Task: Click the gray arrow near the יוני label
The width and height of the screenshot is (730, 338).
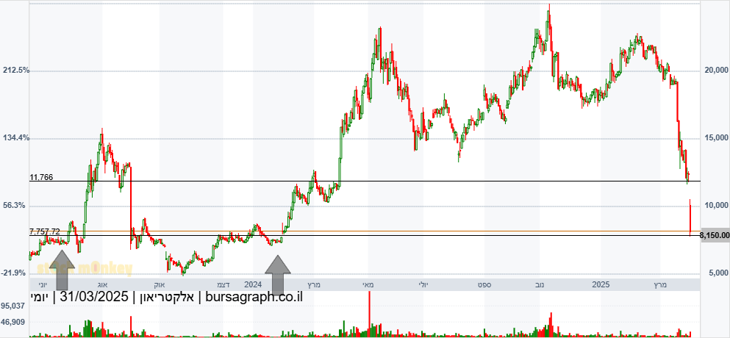Action: (x=62, y=269)
